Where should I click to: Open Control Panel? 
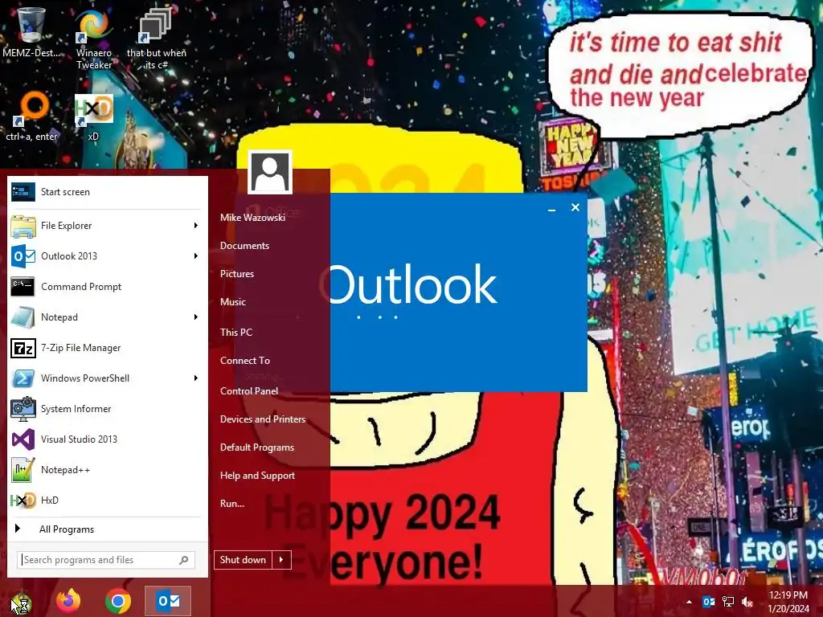coord(249,391)
